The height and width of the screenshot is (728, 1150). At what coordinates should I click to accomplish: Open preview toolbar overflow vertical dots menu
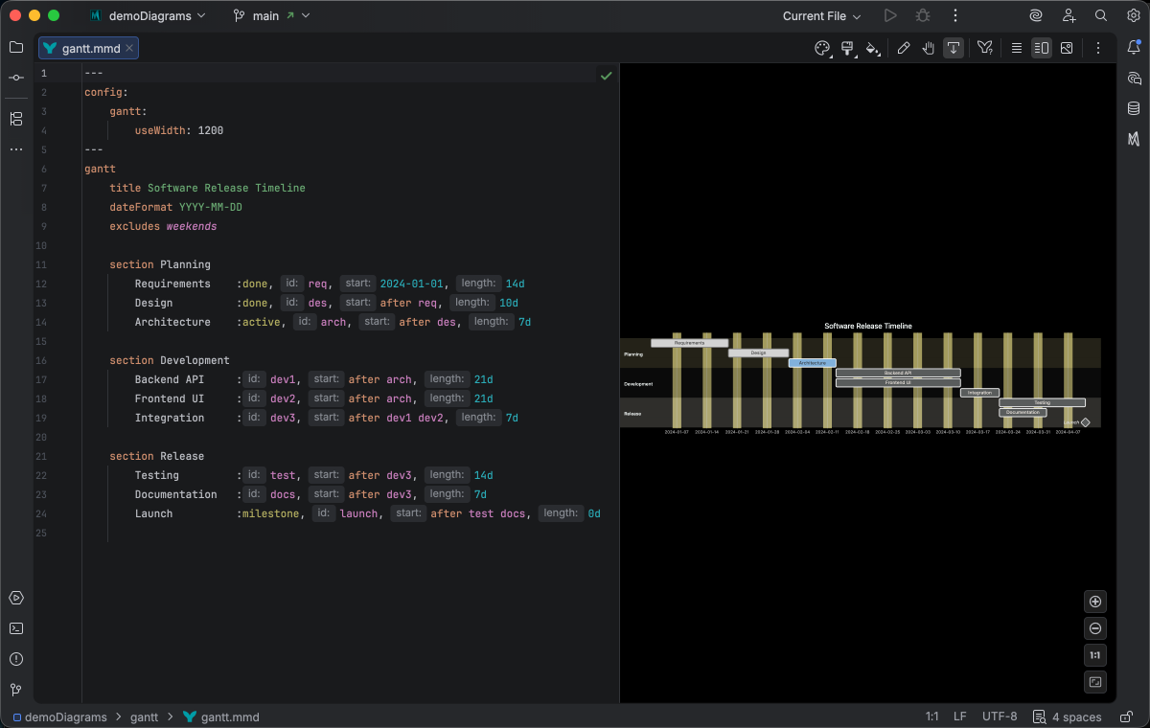click(x=1098, y=48)
